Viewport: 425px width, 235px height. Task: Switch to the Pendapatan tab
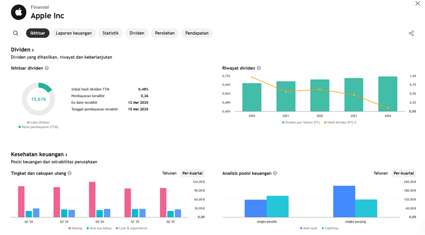coord(197,33)
